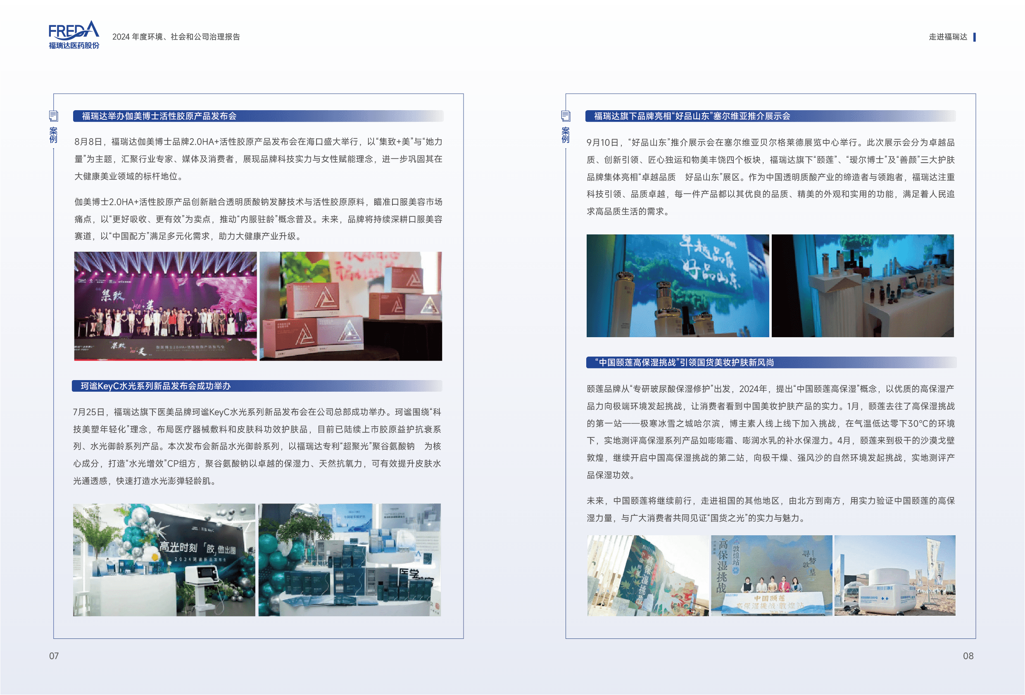Image resolution: width=1025 pixels, height=695 pixels.
Task: Open the 卓越品质 好品山东 booth photo
Action: (x=678, y=286)
